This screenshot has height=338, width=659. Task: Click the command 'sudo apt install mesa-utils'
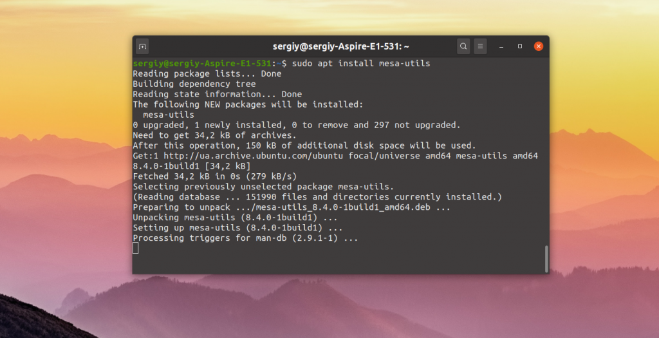[361, 64]
